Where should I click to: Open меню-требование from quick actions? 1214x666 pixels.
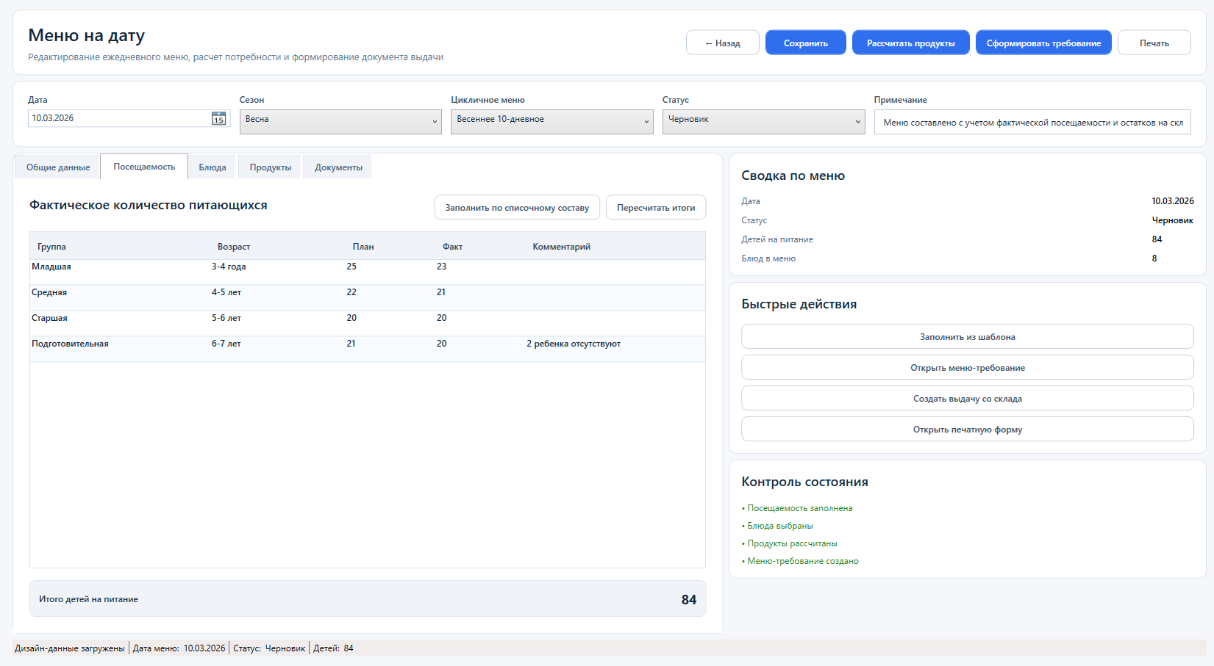[967, 368]
